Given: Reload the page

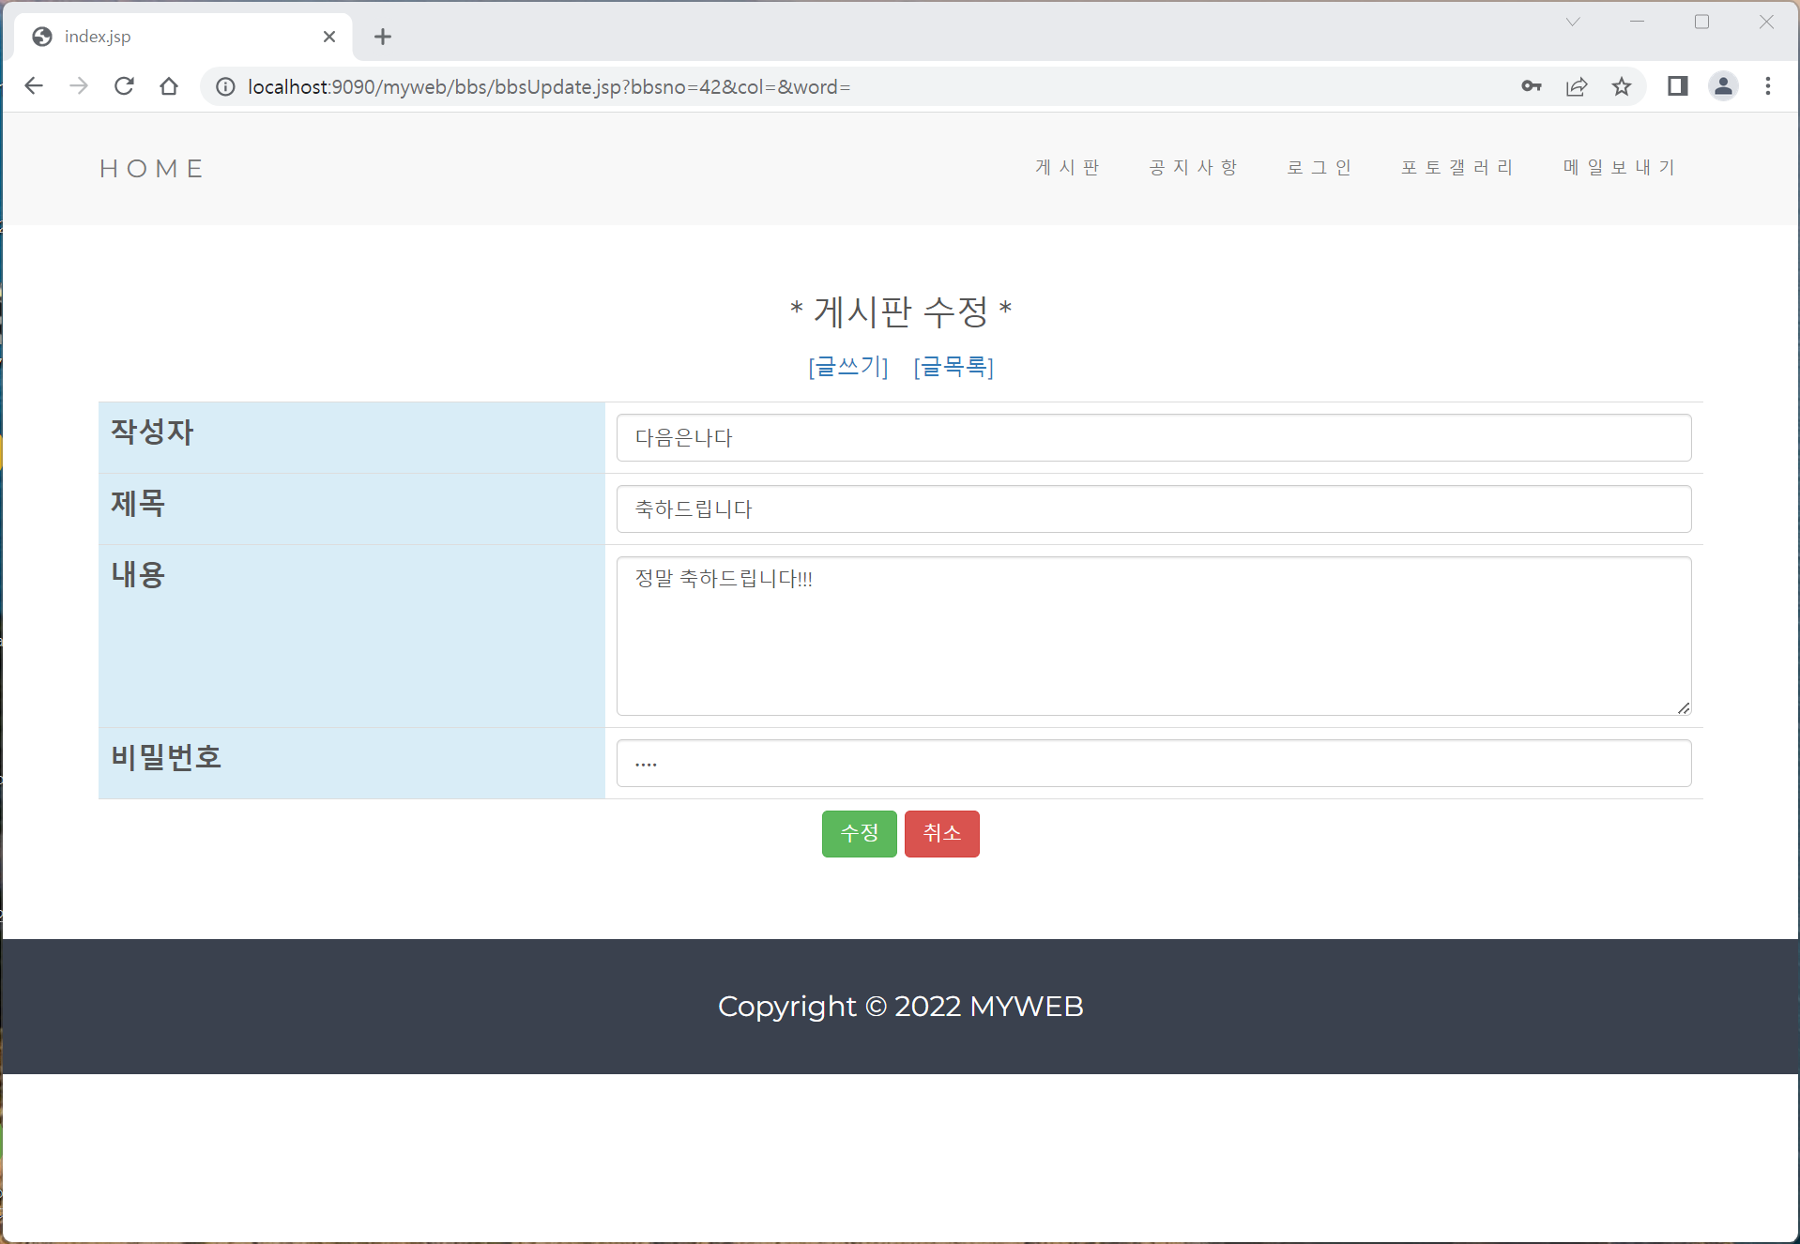Looking at the screenshot, I should [x=124, y=86].
